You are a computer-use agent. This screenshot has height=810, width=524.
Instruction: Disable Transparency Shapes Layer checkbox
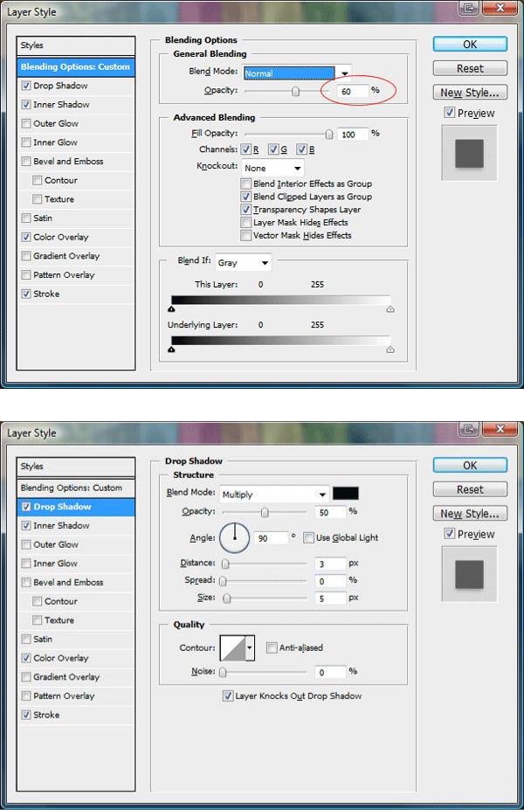click(245, 209)
